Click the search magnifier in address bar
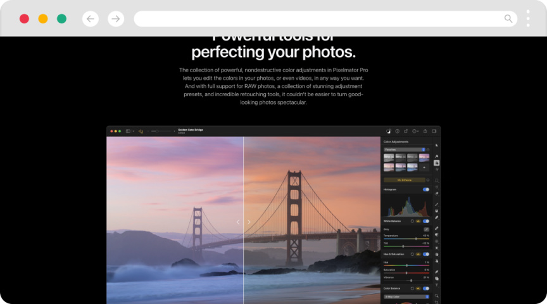The image size is (547, 304). point(508,19)
